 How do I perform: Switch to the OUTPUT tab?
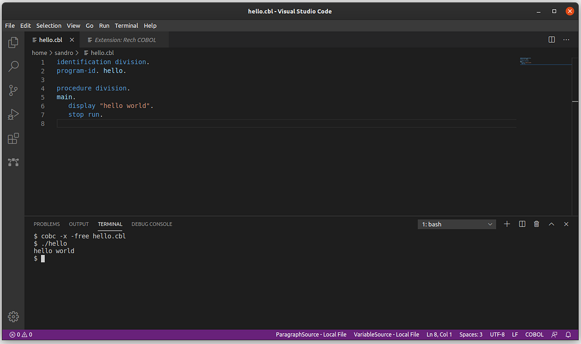(78, 224)
